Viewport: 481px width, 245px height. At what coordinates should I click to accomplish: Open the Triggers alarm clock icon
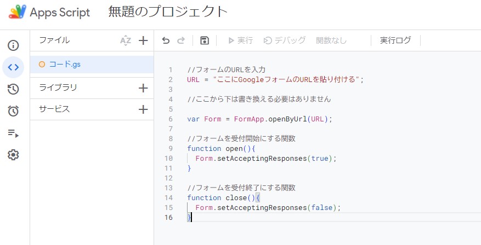click(x=13, y=111)
